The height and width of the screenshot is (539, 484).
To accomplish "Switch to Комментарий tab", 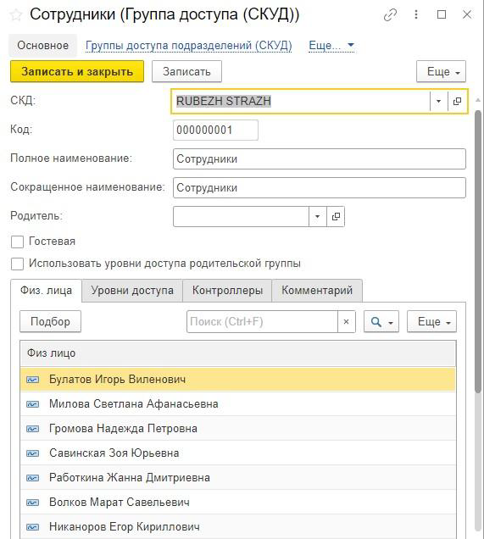I will (x=317, y=291).
